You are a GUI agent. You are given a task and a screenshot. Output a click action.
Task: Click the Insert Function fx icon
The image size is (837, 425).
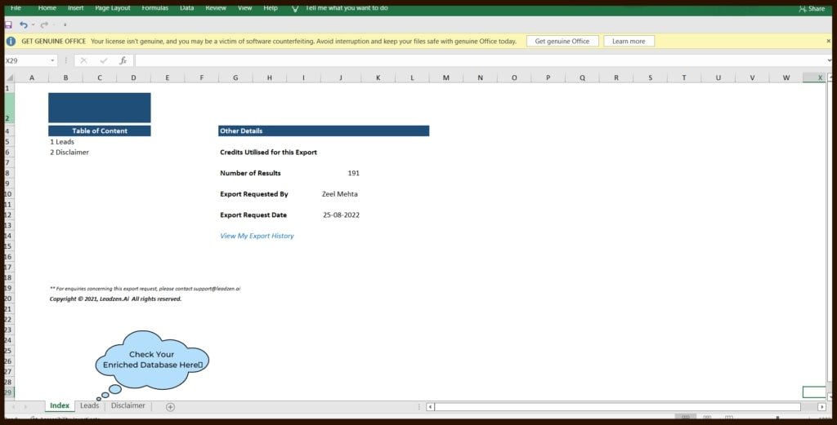(123, 60)
